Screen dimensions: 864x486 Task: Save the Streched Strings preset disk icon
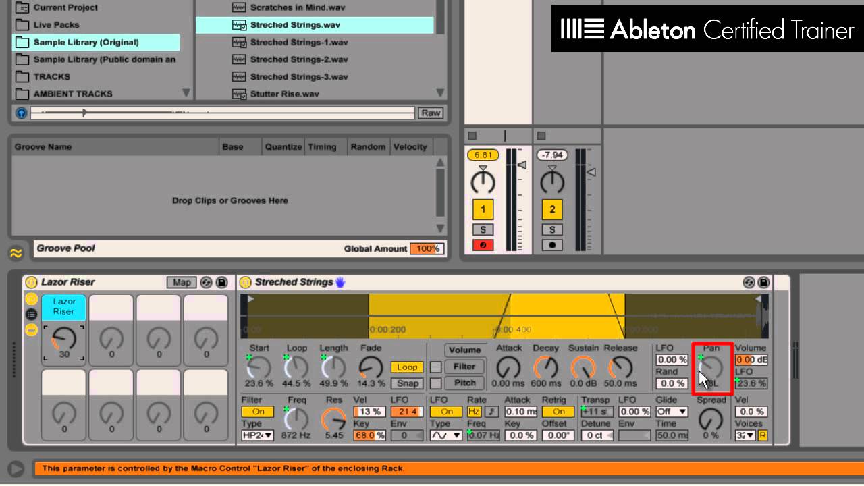click(763, 282)
